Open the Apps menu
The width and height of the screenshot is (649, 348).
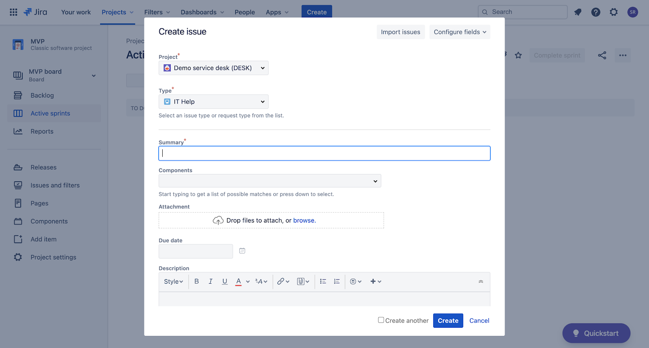tap(277, 12)
